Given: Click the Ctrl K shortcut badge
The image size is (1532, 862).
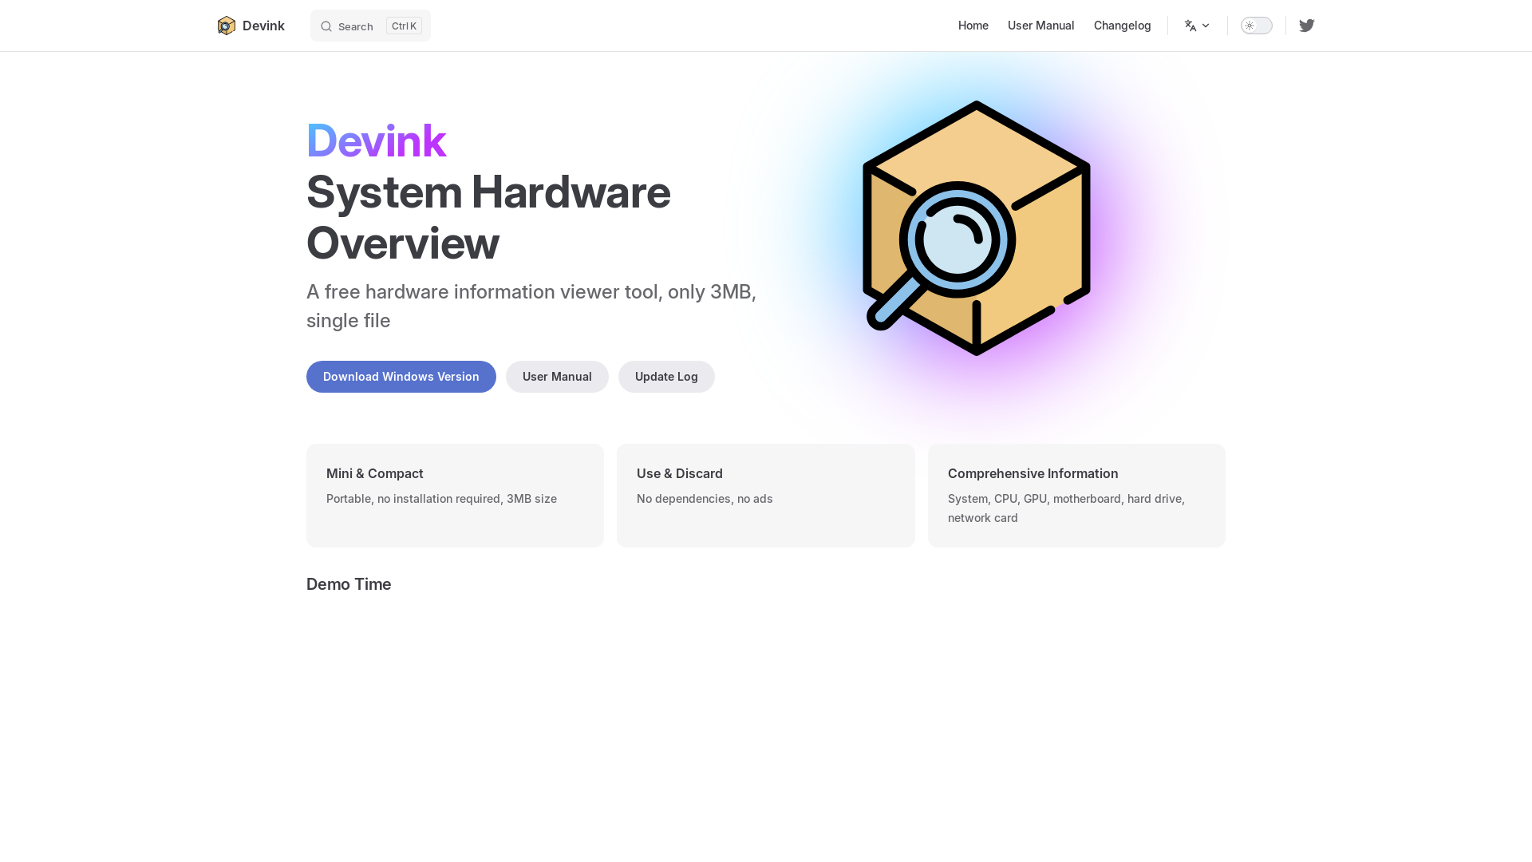Looking at the screenshot, I should 404,26.
